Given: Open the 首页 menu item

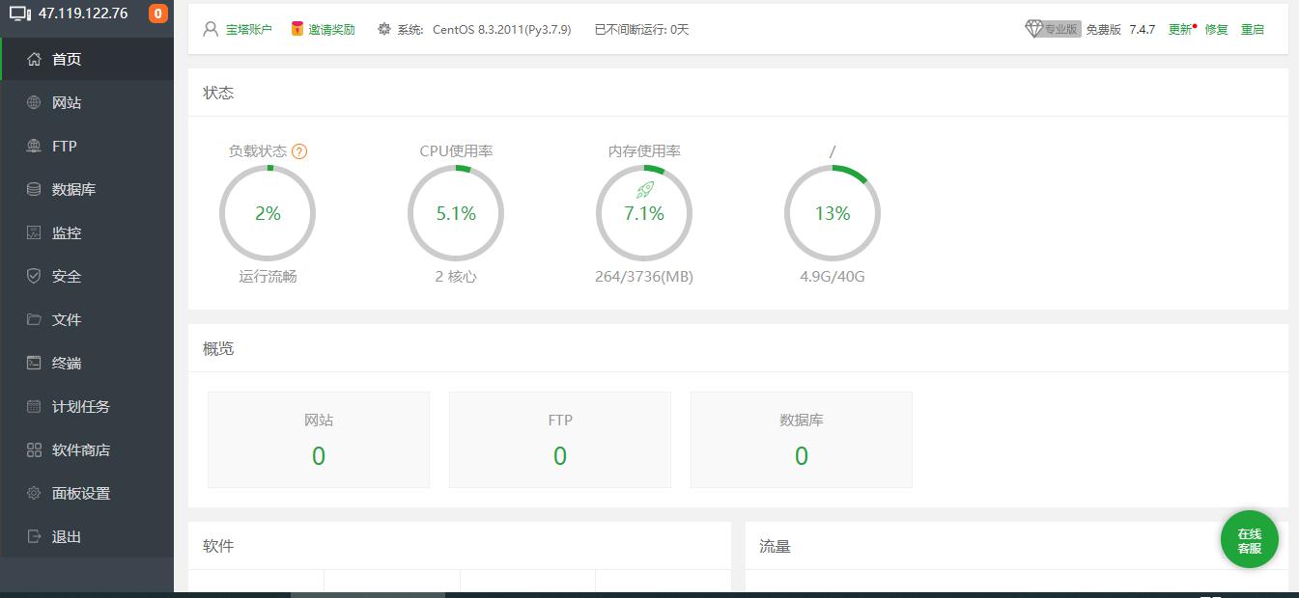Looking at the screenshot, I should pyautogui.click(x=87, y=59).
